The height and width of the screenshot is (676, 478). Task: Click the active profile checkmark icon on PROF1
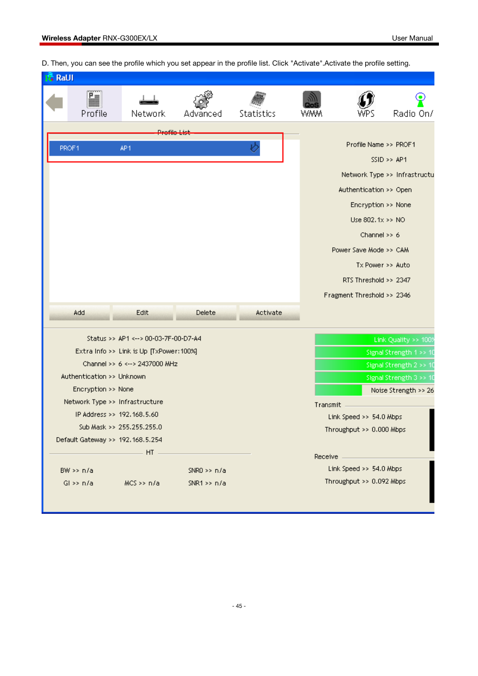(x=255, y=148)
